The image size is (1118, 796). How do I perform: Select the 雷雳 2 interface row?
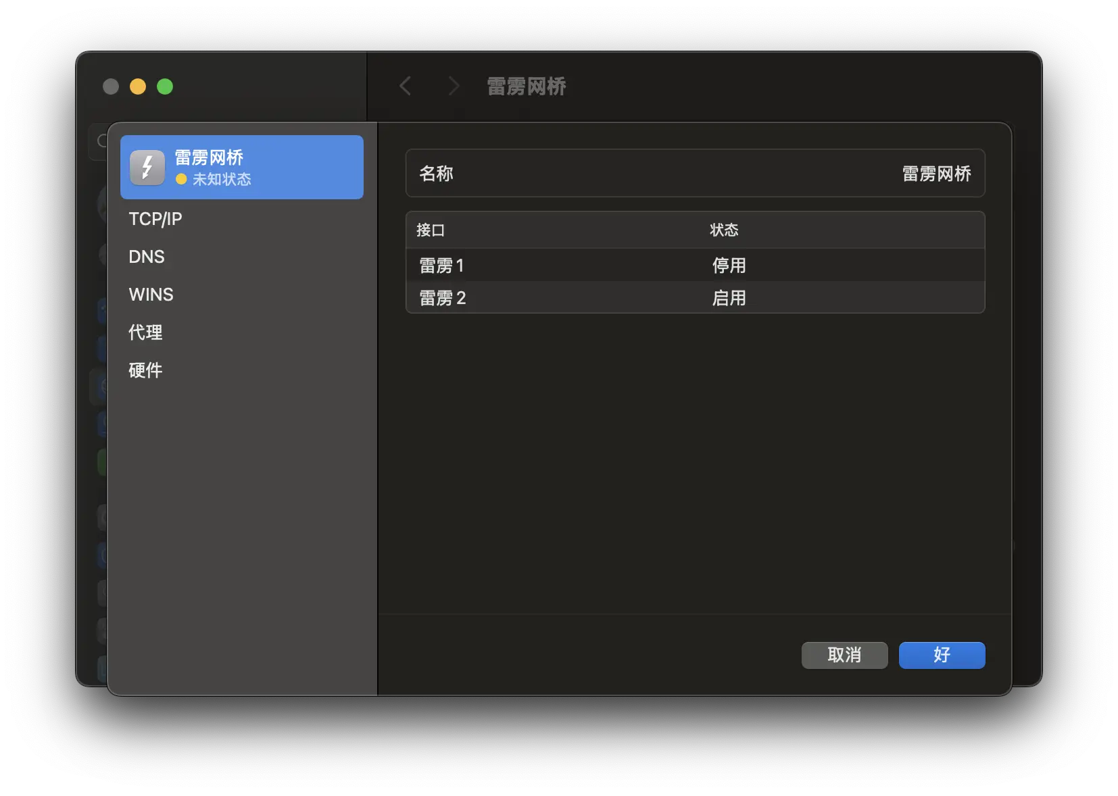(x=443, y=298)
